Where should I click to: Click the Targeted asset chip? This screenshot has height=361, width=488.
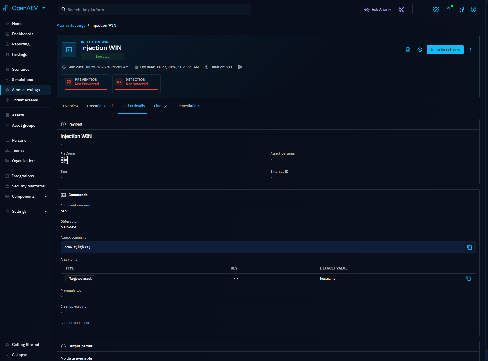pyautogui.click(x=80, y=279)
